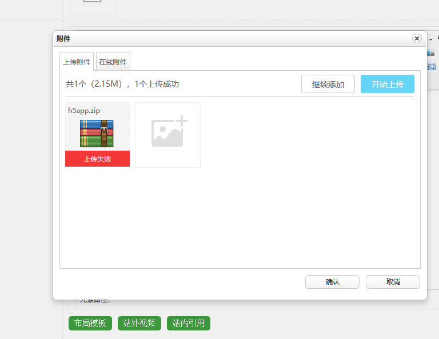Viewport: 439px width, 339px height.
Task: Cancel the dialog with 取消
Action: pos(393,282)
